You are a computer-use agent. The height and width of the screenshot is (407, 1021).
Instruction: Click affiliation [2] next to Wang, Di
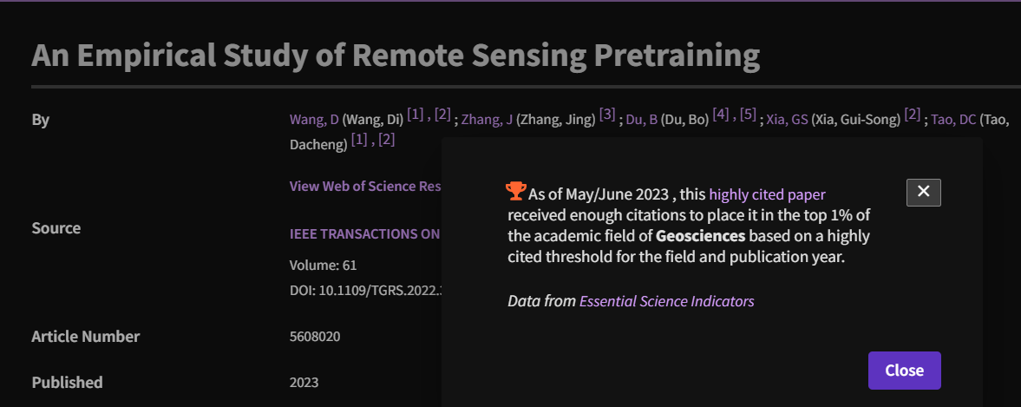pyautogui.click(x=442, y=114)
